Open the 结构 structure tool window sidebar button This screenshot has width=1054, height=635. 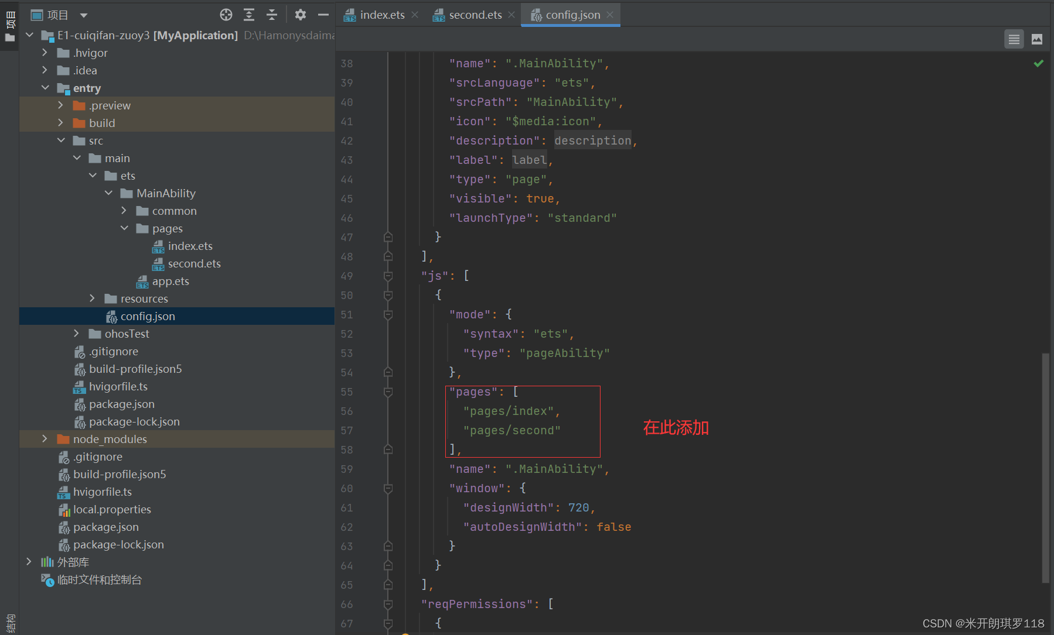pyautogui.click(x=10, y=623)
